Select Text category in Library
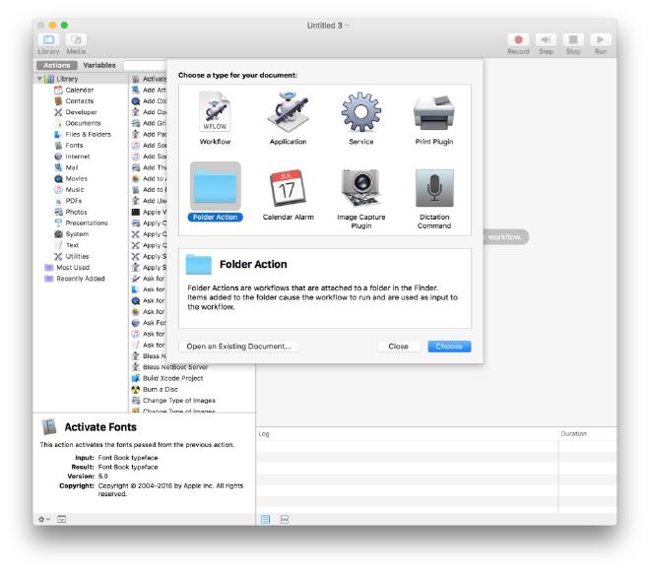The image size is (650, 572). tap(72, 245)
